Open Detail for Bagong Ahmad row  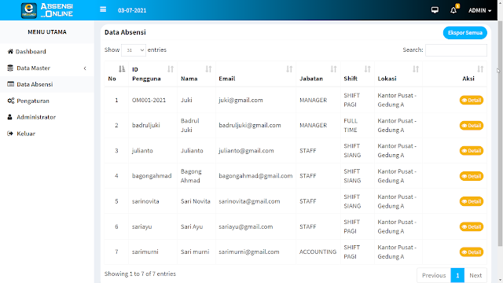point(472,176)
